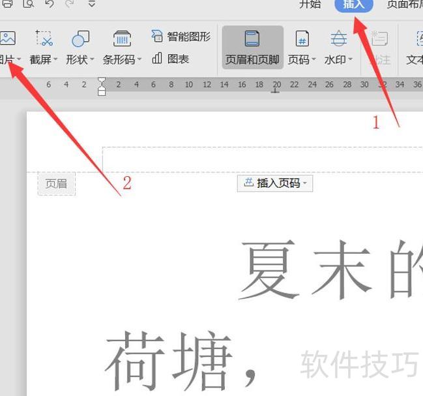Expand the 水印 dropdown arrow
The image size is (423, 396).
point(350,59)
